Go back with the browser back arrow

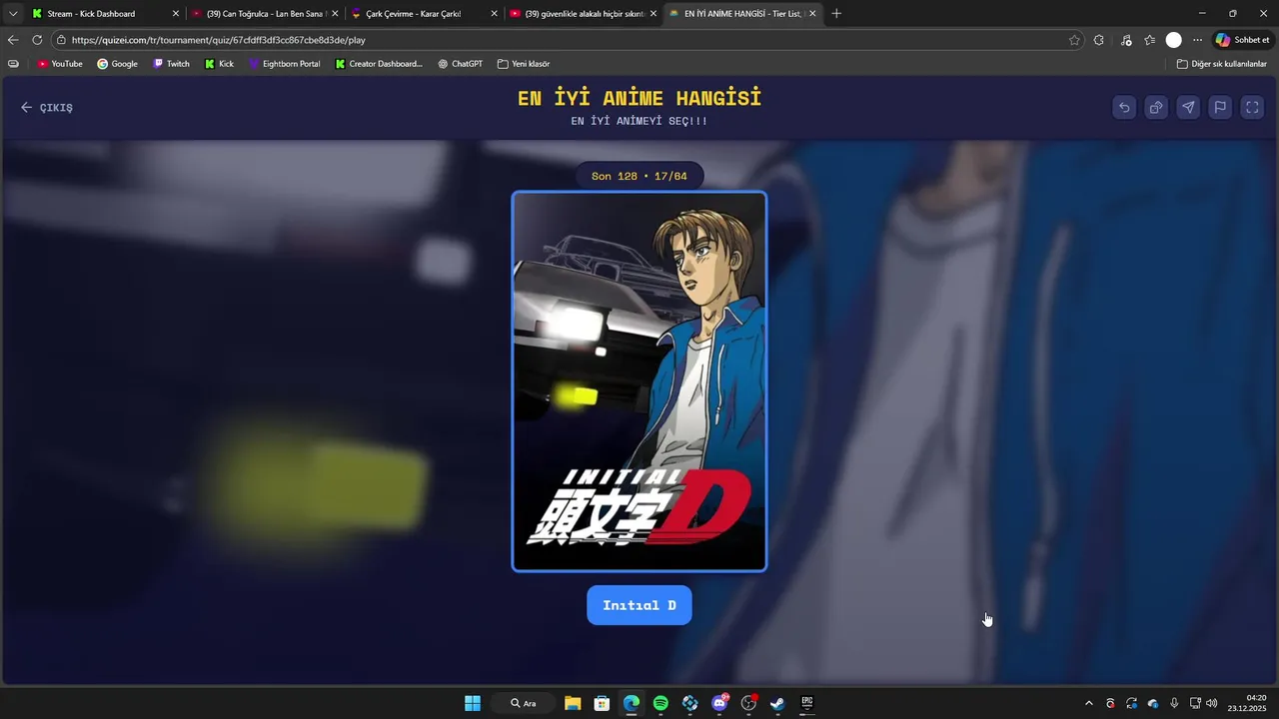13,40
